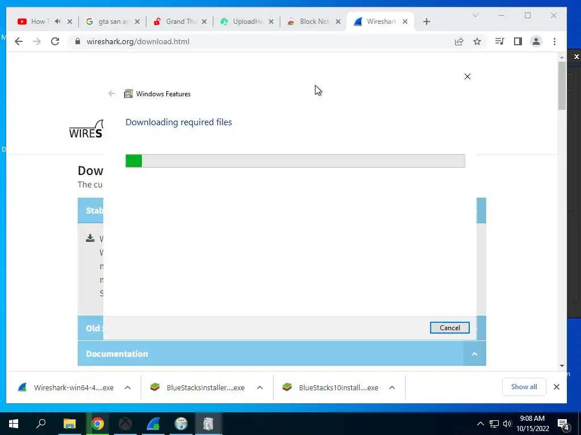
Task: Open the Wireshark taskbar icon
Action: point(153,424)
